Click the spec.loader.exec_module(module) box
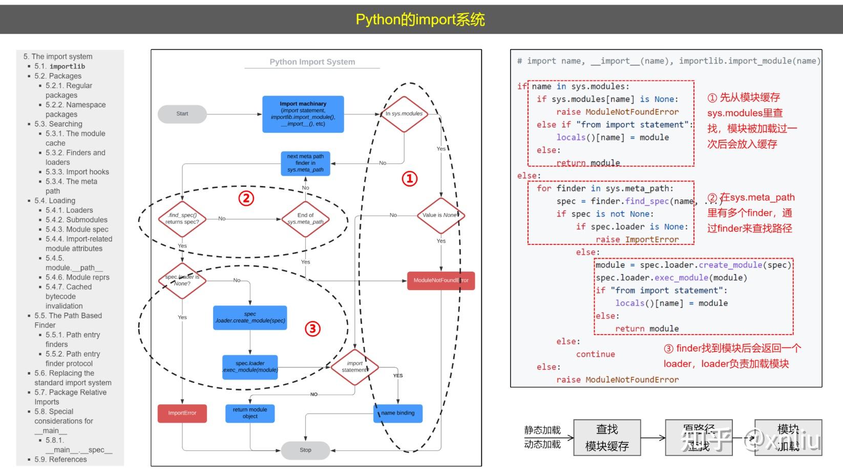This screenshot has height=475, width=843. (x=249, y=367)
